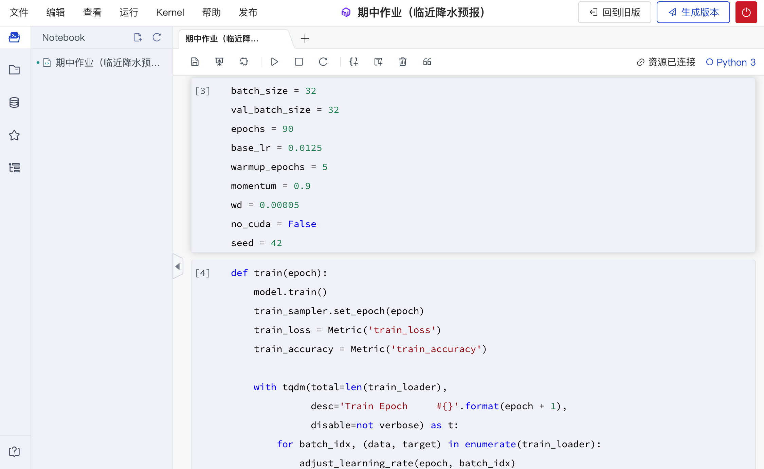Insert a new text cell

378,62
